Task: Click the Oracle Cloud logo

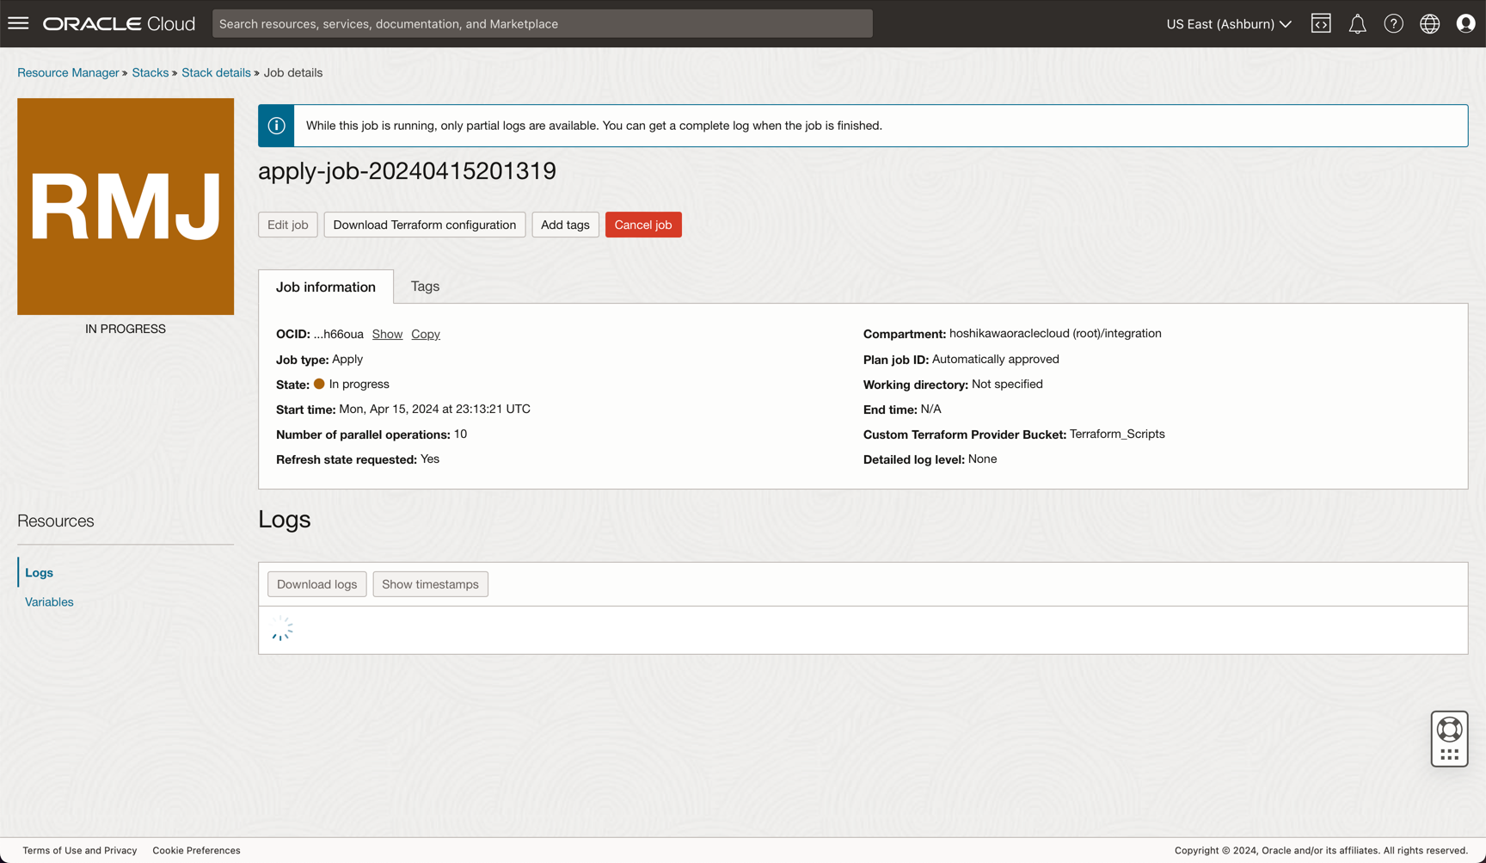Action: point(120,23)
